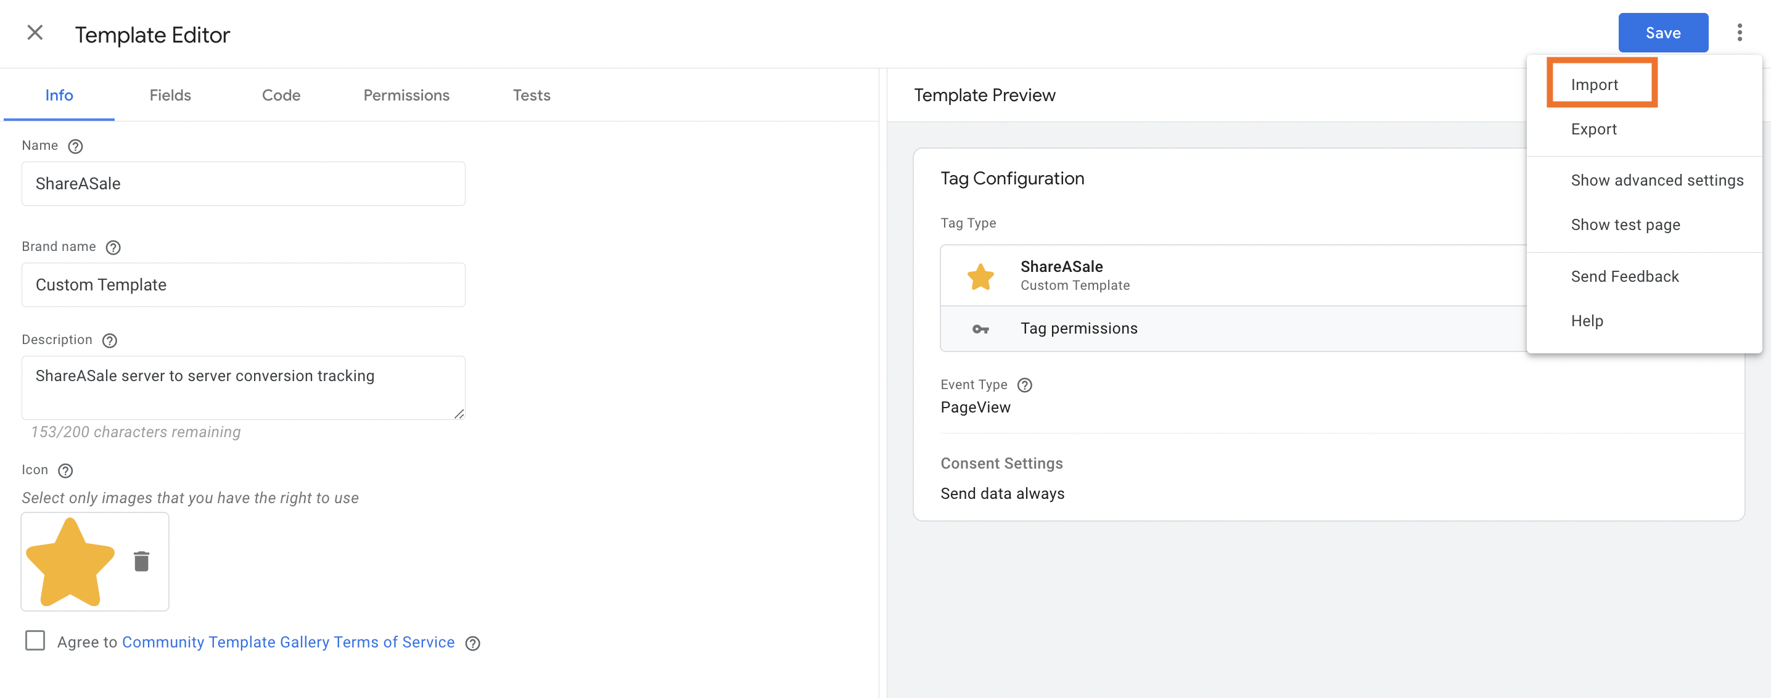This screenshot has height=698, width=1771.
Task: Click the Consent Settings heading
Action: 1001,464
